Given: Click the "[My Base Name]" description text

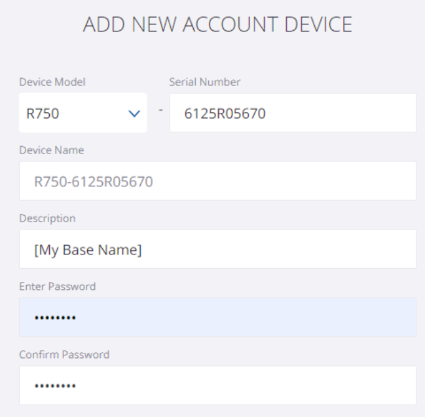Looking at the screenshot, I should (x=88, y=250).
